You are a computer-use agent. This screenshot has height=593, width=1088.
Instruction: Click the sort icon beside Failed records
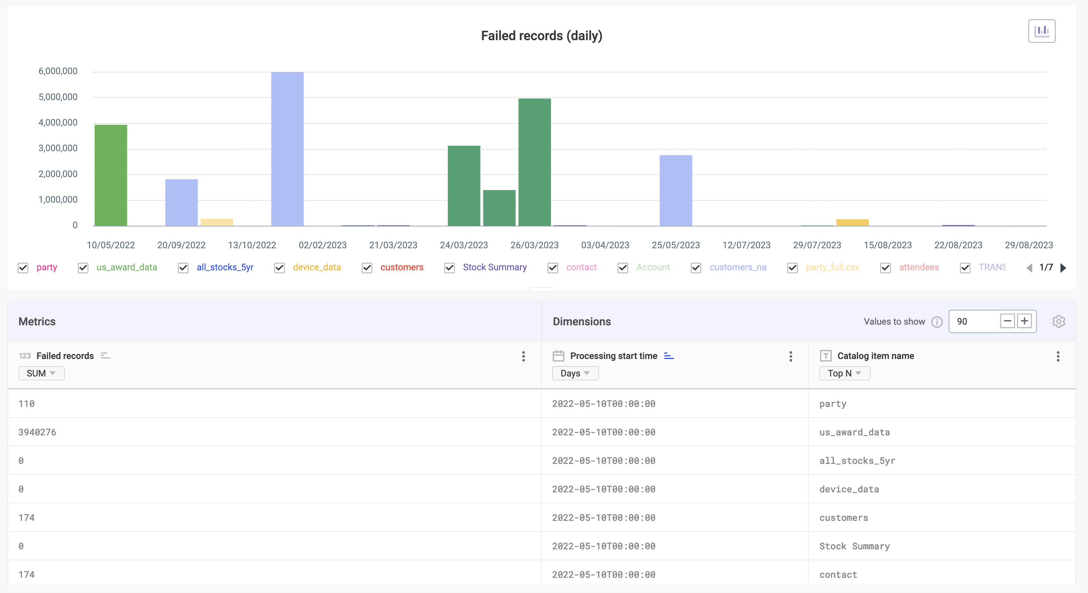pyautogui.click(x=105, y=355)
